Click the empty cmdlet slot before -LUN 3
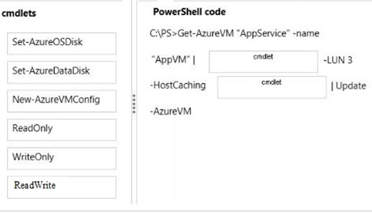This screenshot has height=213, width=372. [263, 62]
